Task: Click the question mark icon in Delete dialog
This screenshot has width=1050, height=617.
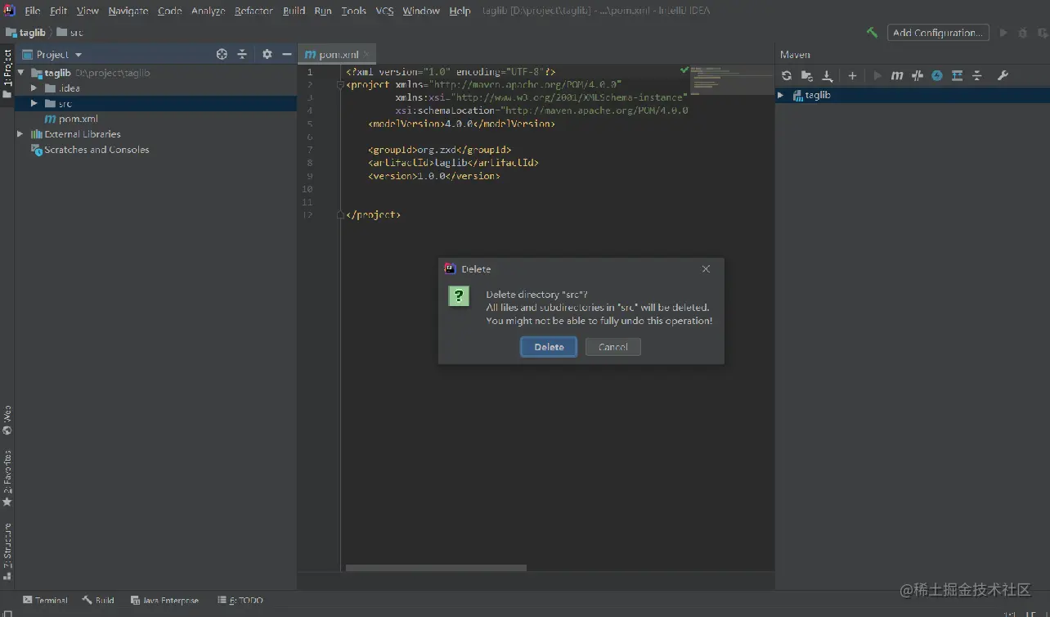Action: pos(459,295)
